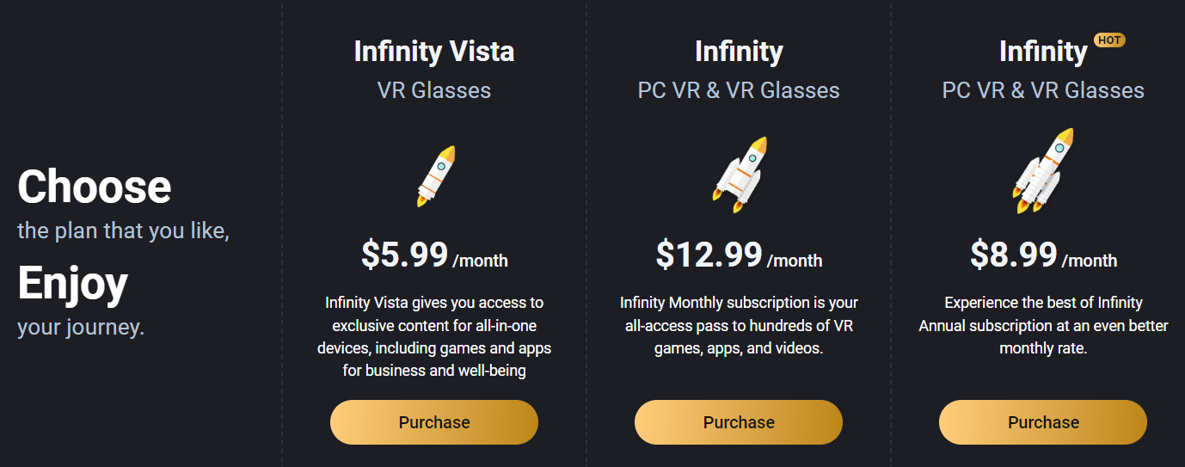The width and height of the screenshot is (1185, 467).
Task: Click "the plan that you like," text
Action: tap(123, 231)
